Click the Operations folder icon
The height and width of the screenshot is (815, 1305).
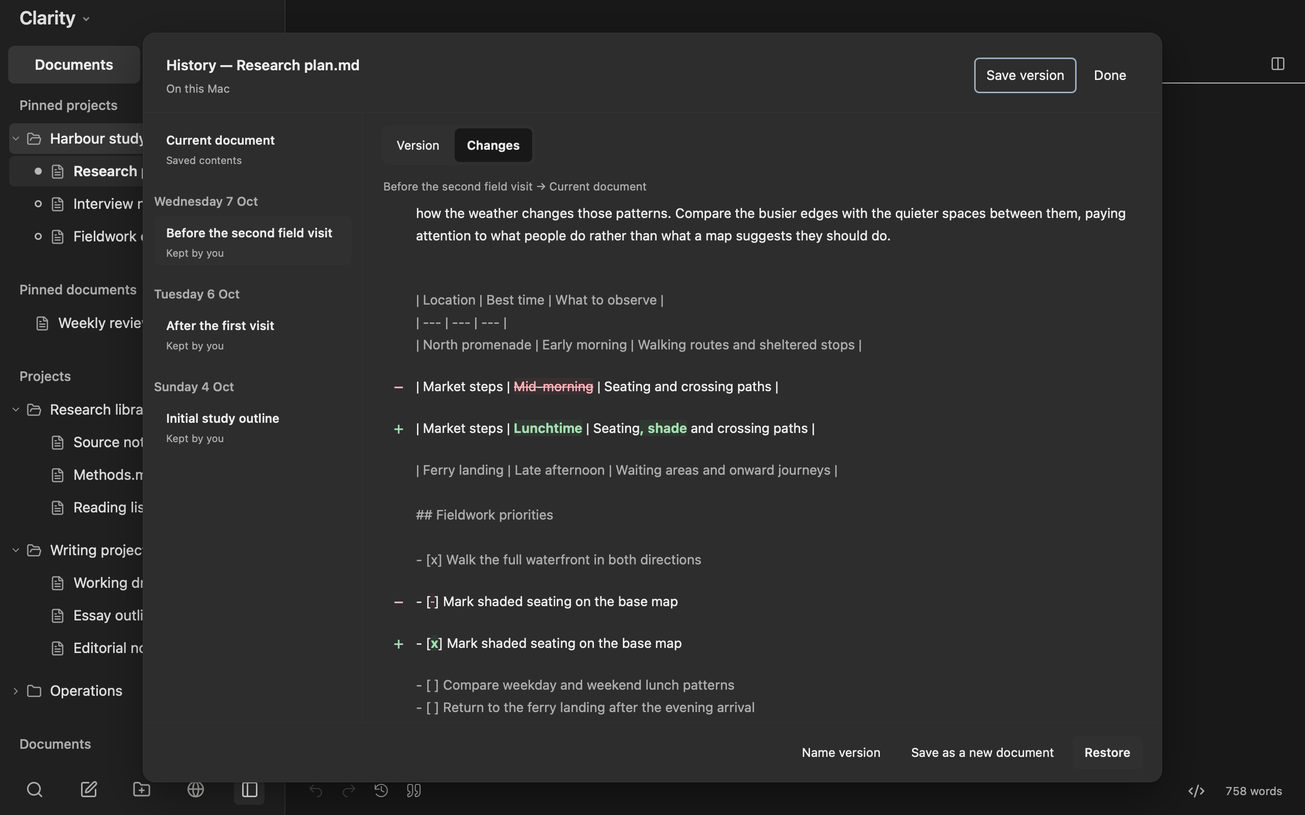coord(34,691)
